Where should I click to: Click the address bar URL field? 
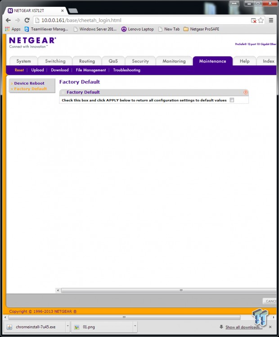coord(142,20)
